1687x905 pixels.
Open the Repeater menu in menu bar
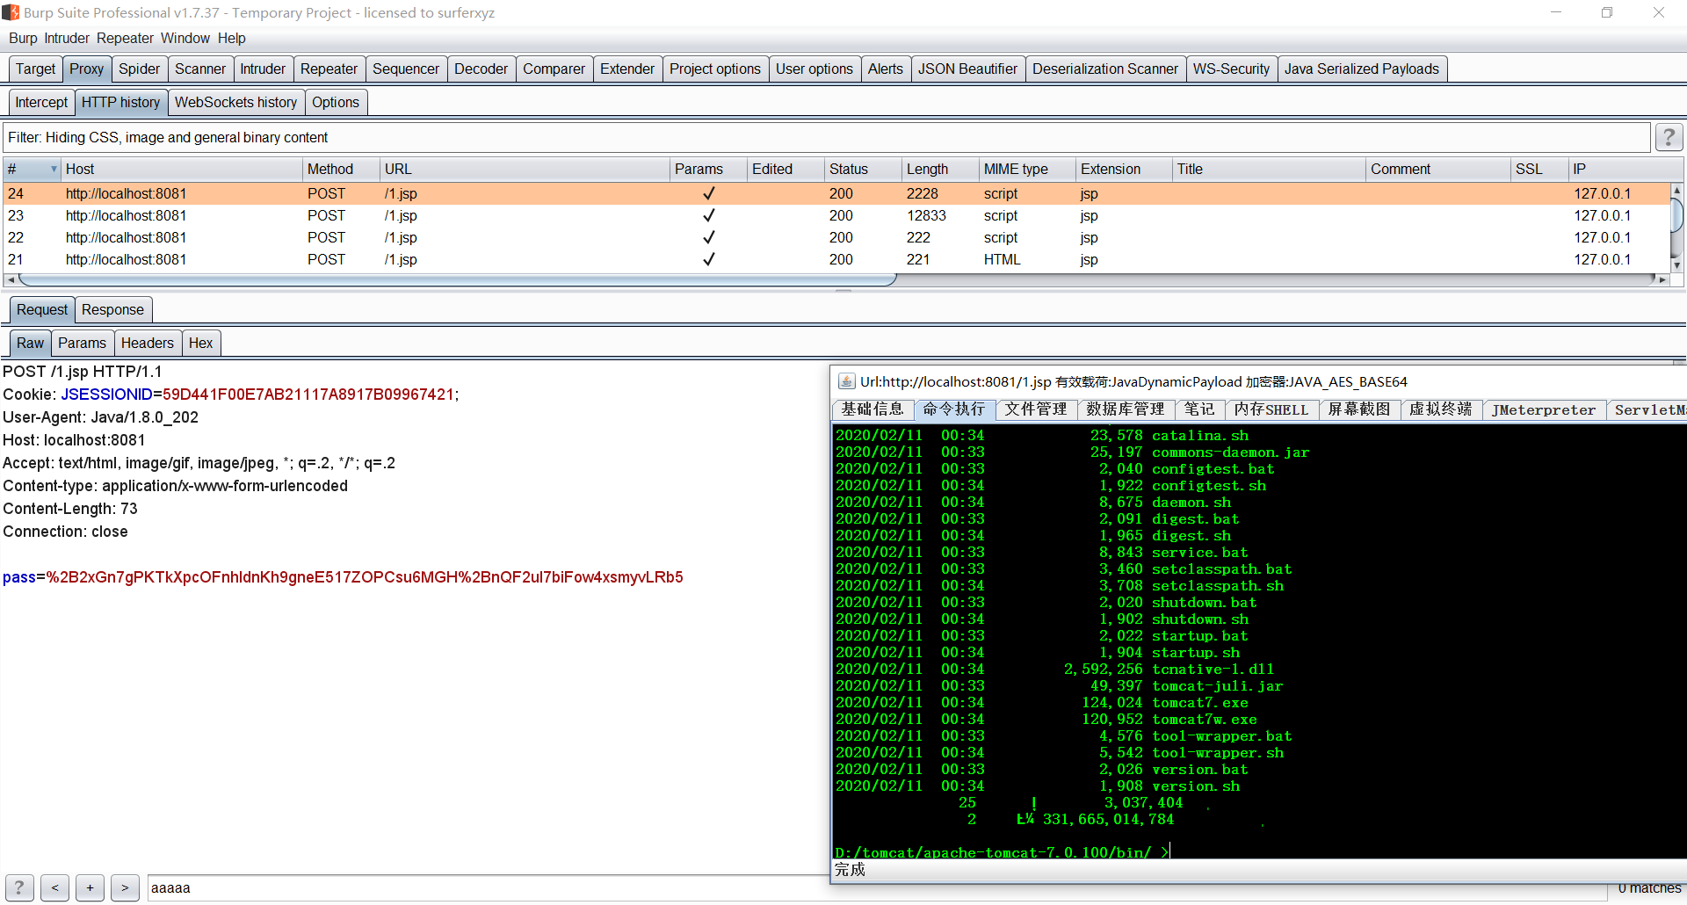pyautogui.click(x=125, y=38)
